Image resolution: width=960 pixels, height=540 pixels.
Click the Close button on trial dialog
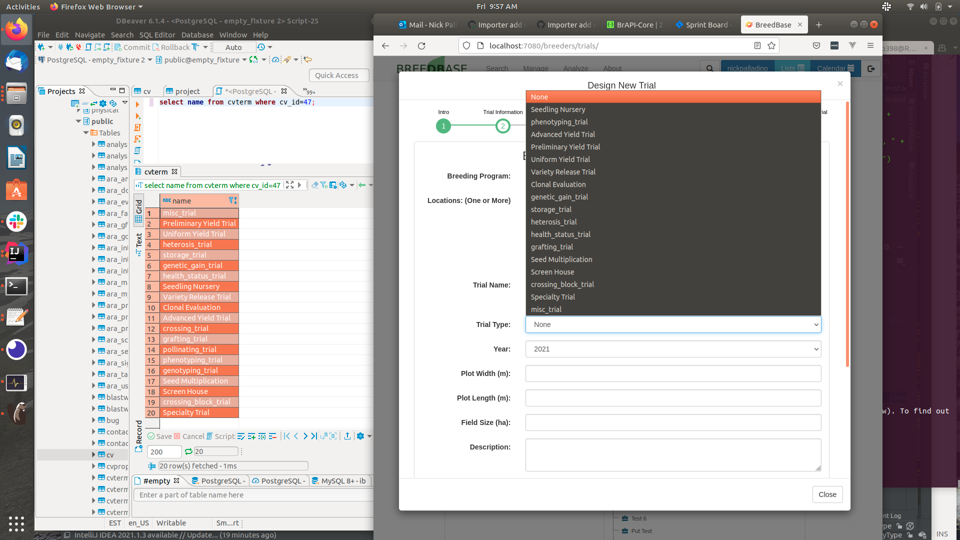(827, 494)
